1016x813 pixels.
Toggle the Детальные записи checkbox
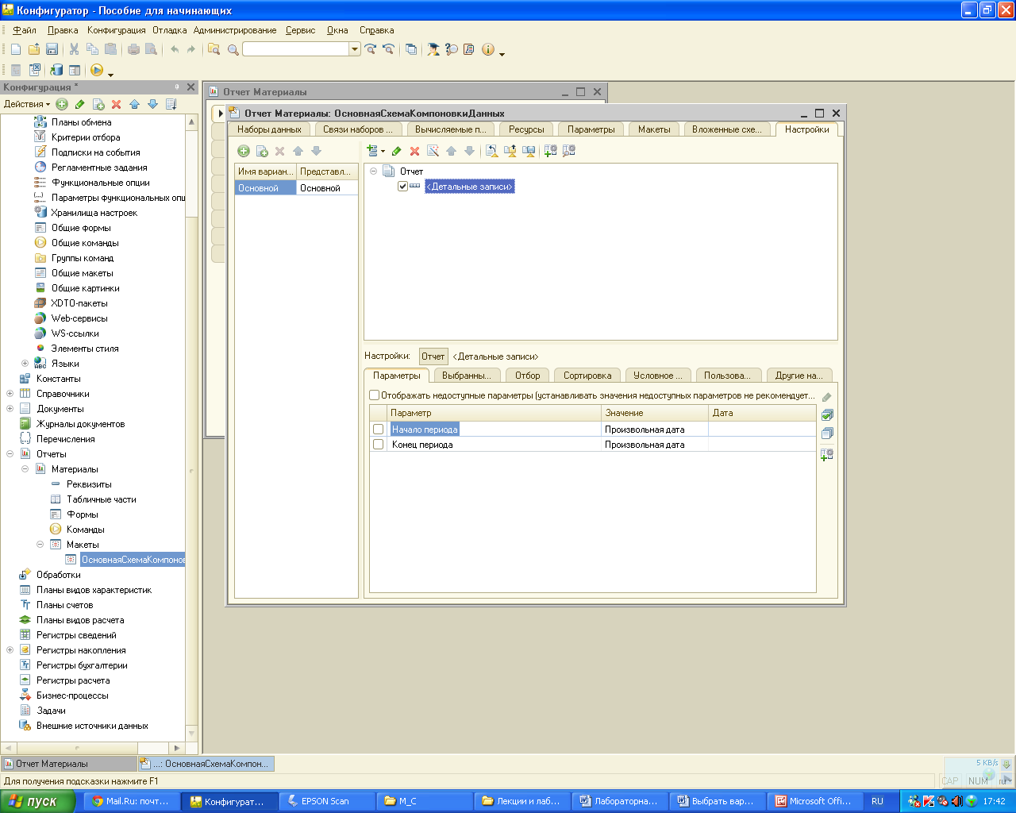pos(402,187)
